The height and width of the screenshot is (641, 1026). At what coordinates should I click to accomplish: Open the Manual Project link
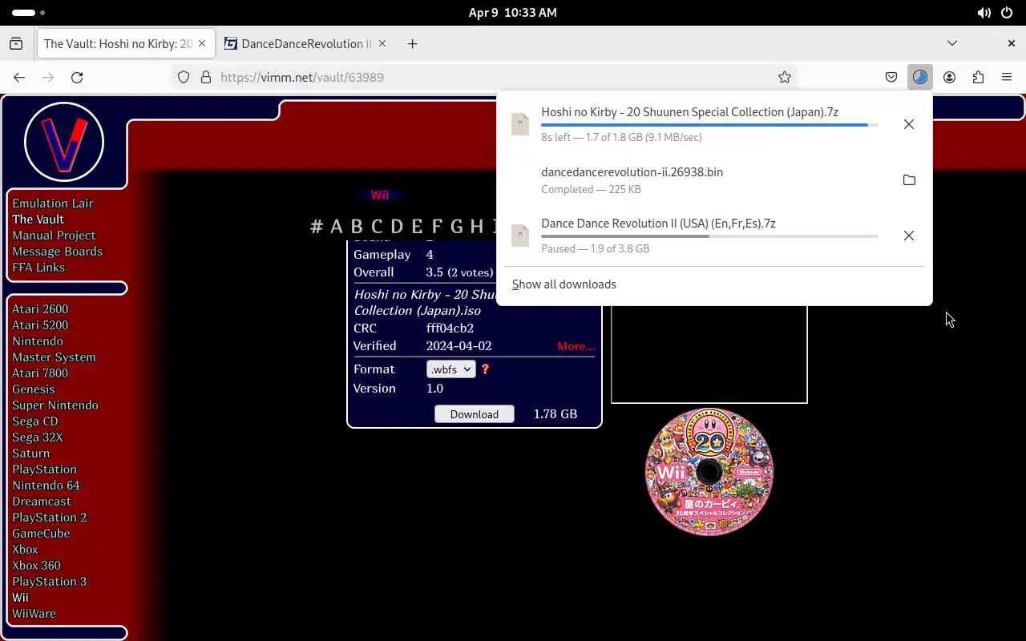[x=54, y=236]
